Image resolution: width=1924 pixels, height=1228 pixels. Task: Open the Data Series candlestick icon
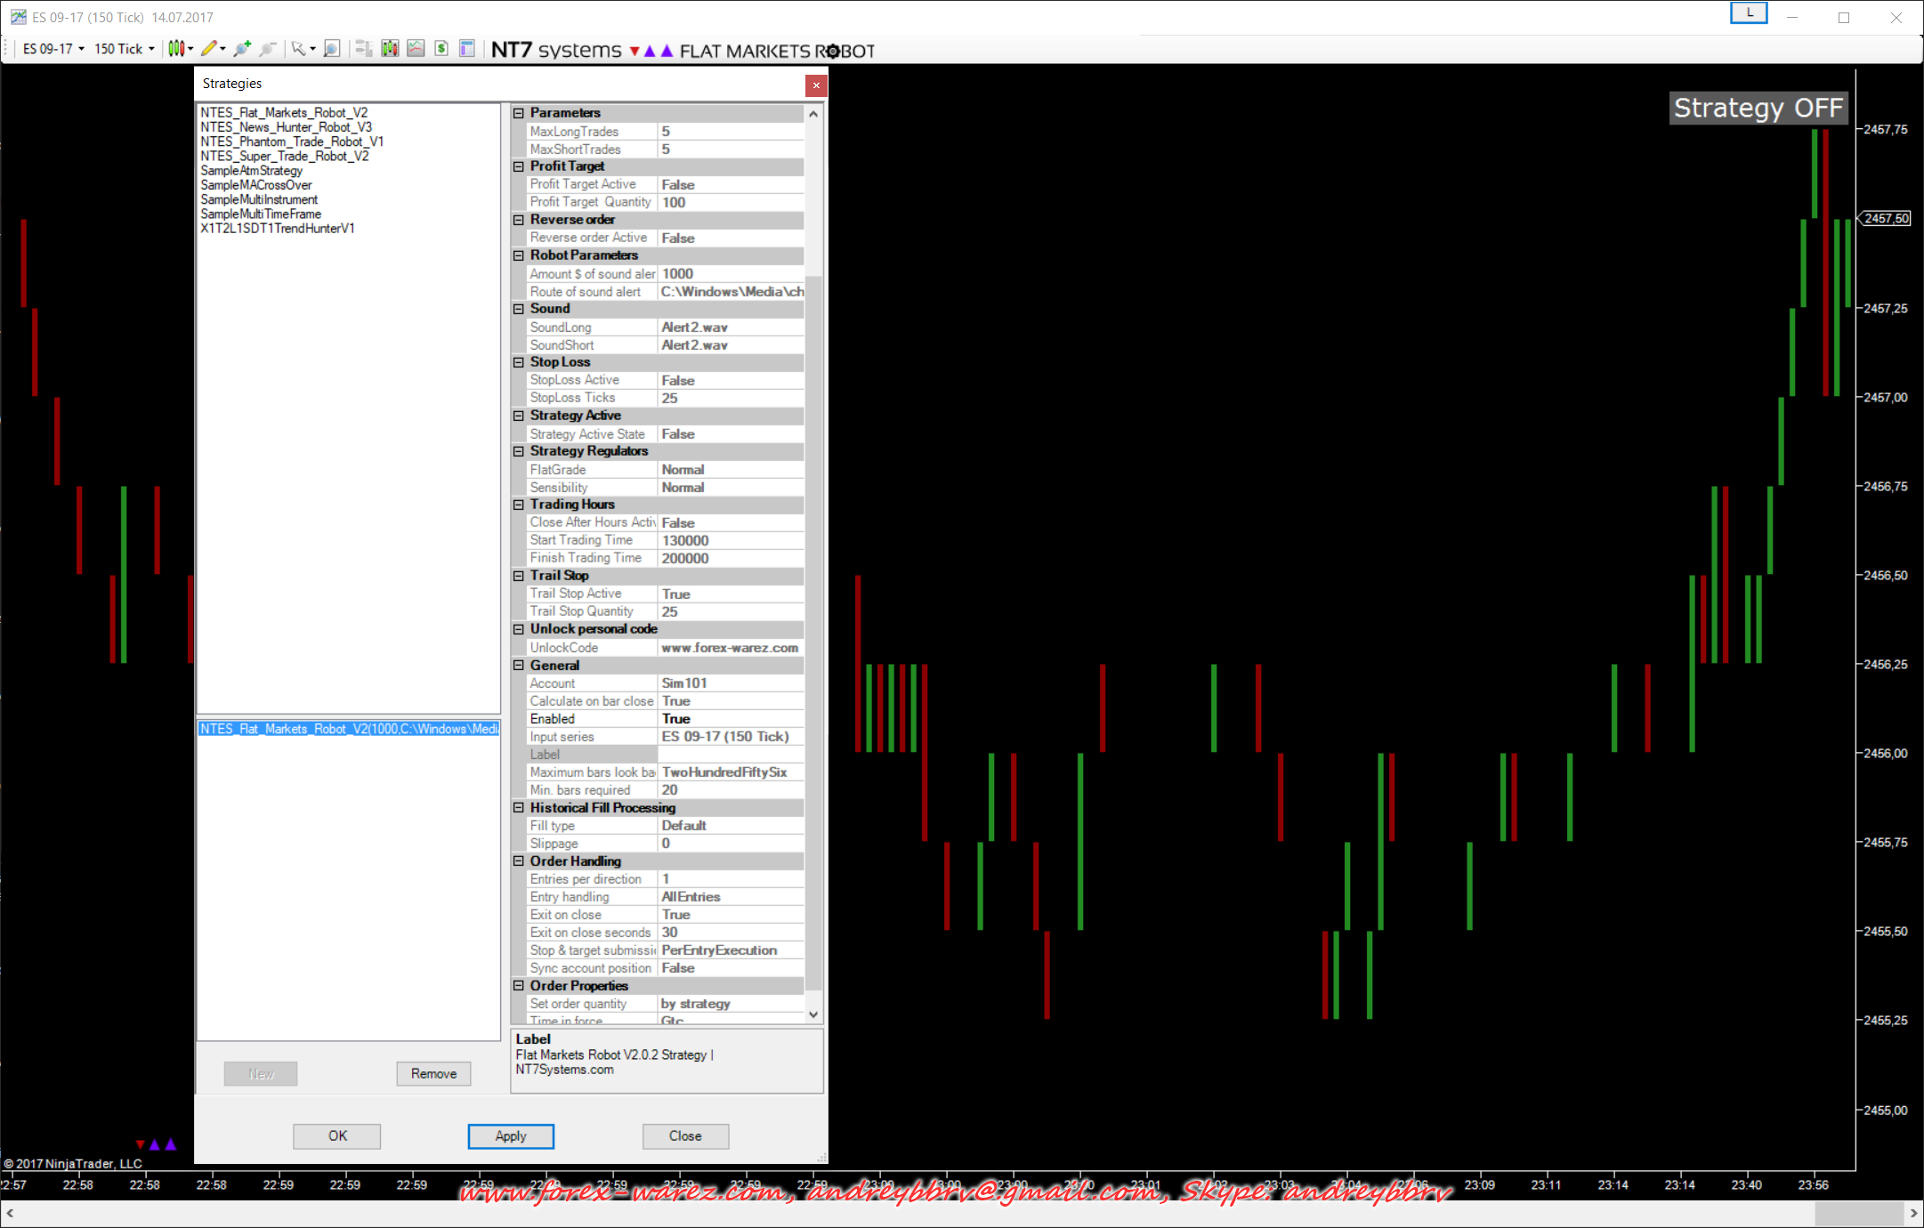tap(390, 49)
